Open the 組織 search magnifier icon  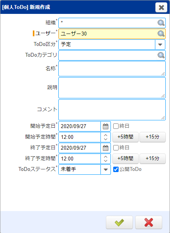[161, 23]
